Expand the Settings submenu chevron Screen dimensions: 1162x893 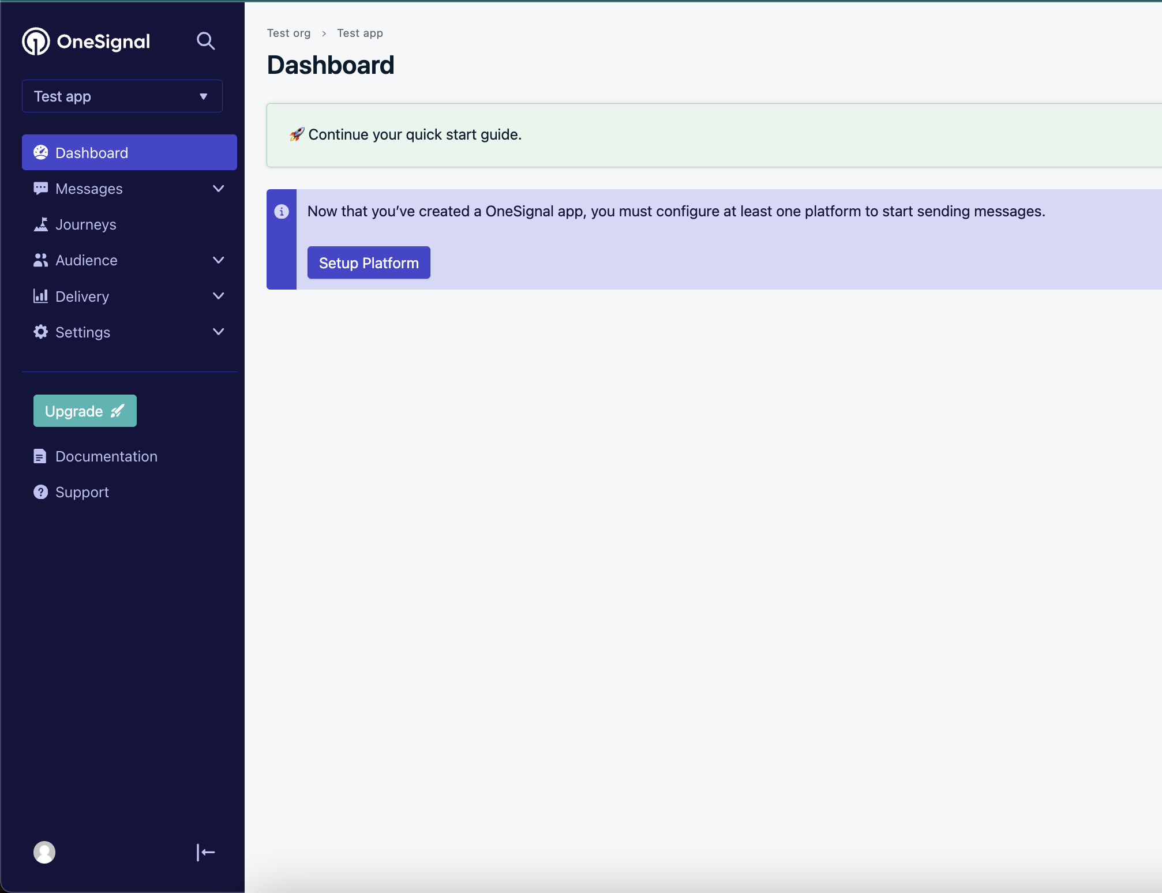coord(218,332)
